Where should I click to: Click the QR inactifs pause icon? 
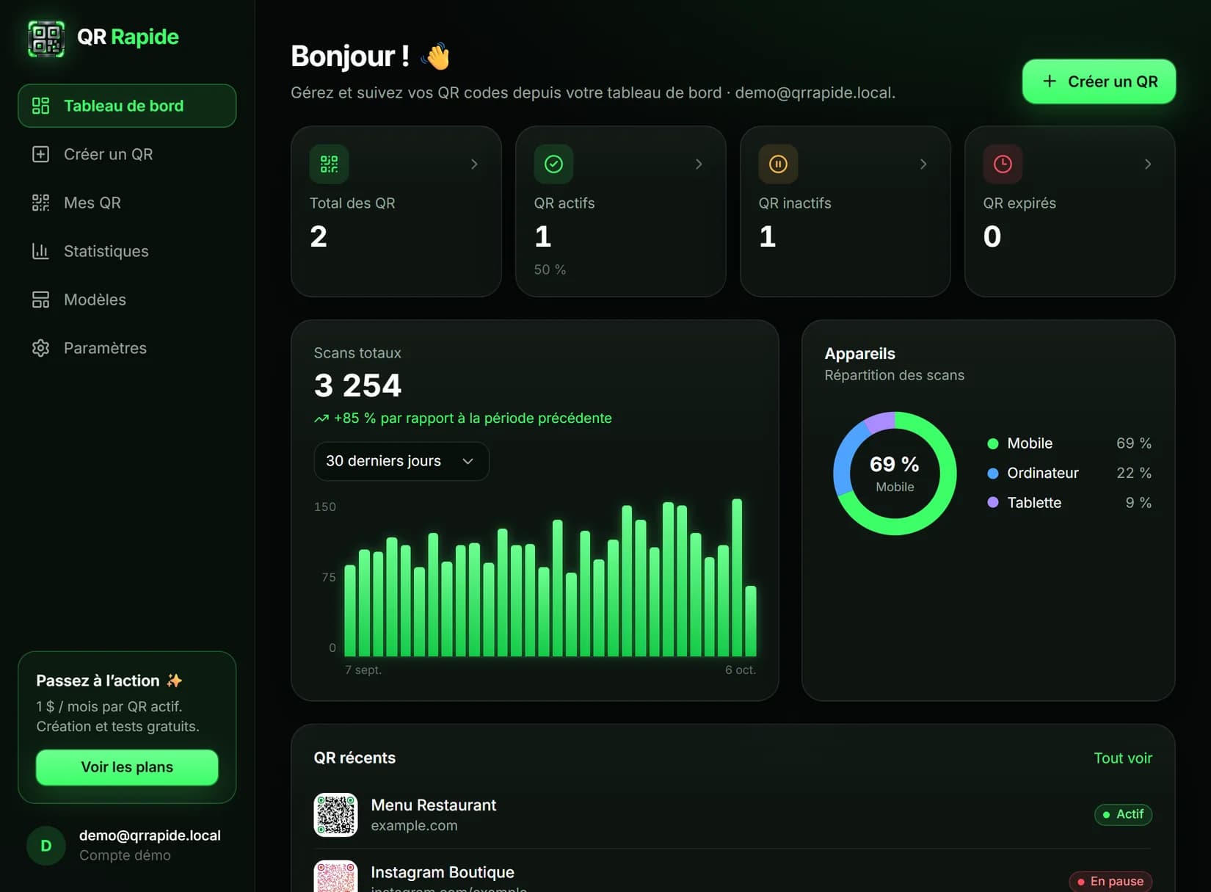tap(778, 164)
